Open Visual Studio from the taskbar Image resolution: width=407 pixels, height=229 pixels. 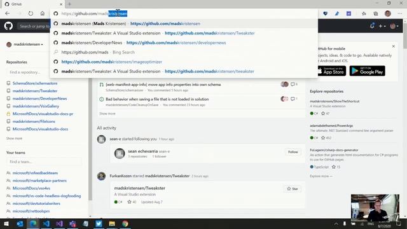click(x=59, y=224)
